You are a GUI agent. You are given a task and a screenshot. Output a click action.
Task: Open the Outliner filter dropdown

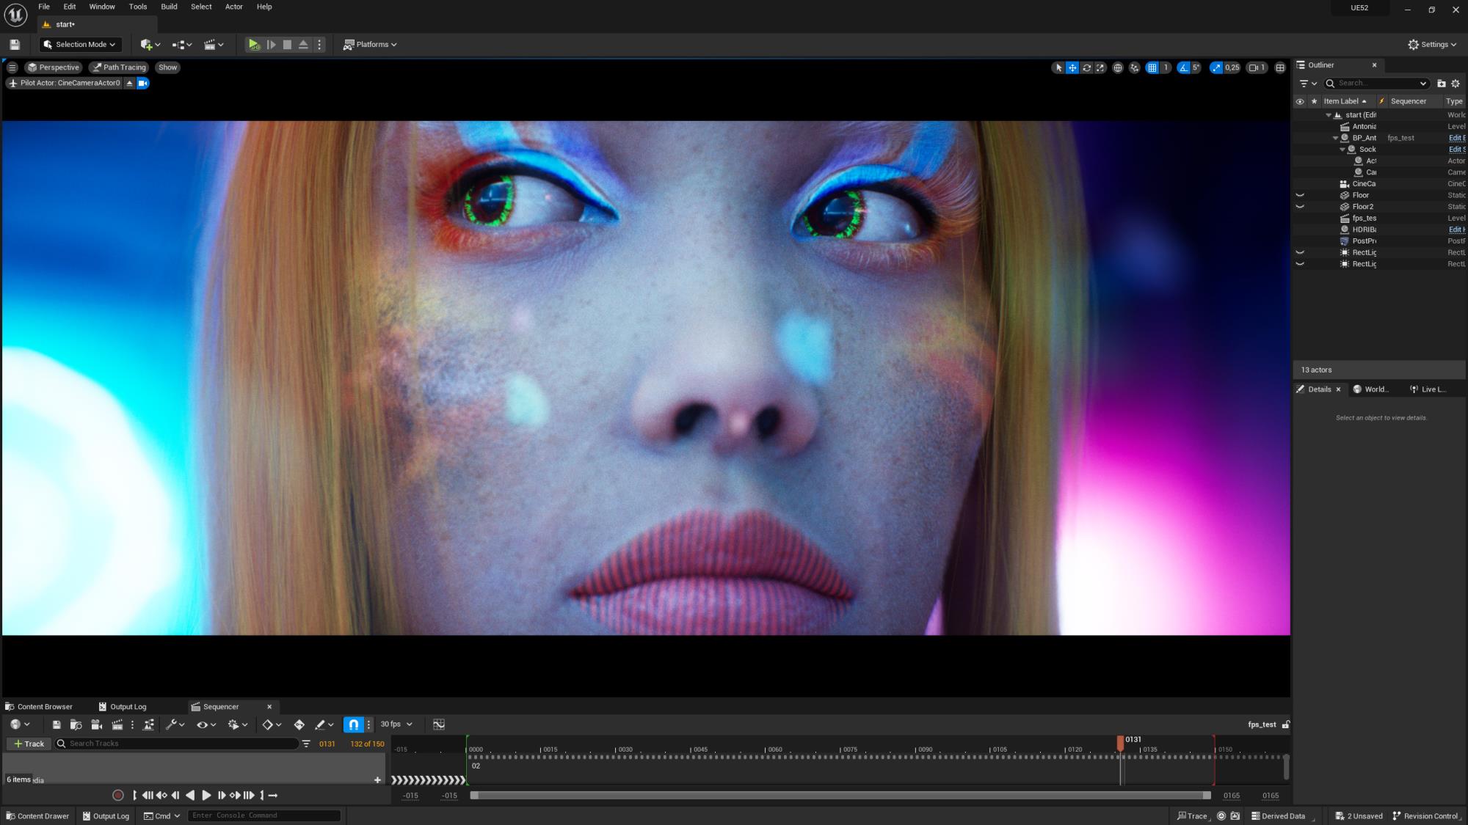tap(1308, 84)
